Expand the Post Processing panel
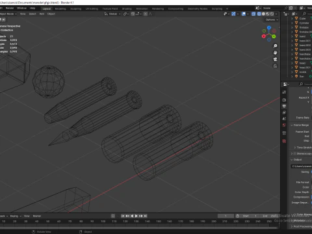 click(292, 226)
